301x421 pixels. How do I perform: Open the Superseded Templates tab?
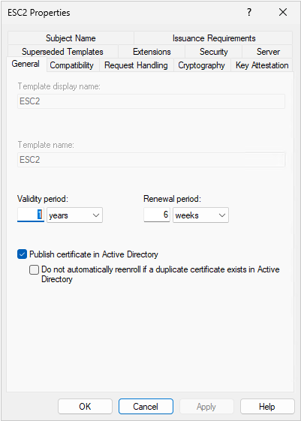[x=62, y=52]
